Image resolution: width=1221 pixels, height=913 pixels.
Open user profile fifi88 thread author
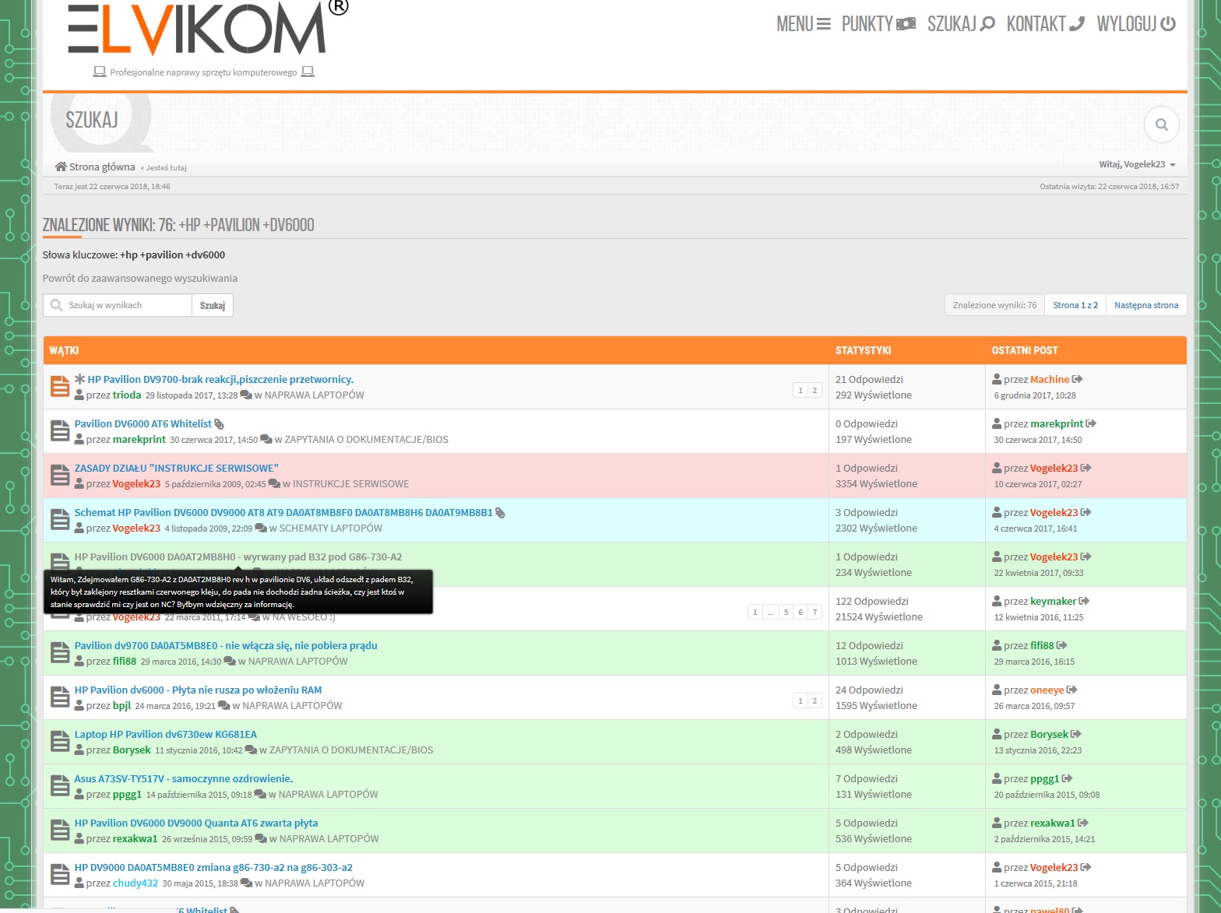click(x=125, y=661)
